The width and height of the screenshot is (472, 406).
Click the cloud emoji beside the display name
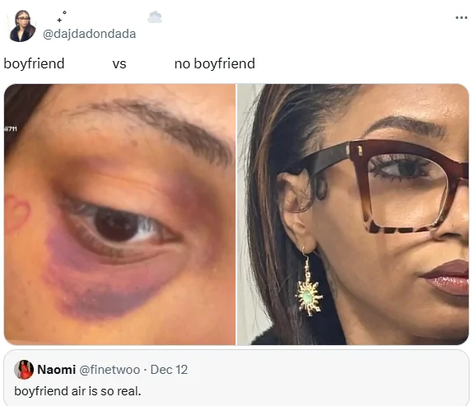pos(155,17)
